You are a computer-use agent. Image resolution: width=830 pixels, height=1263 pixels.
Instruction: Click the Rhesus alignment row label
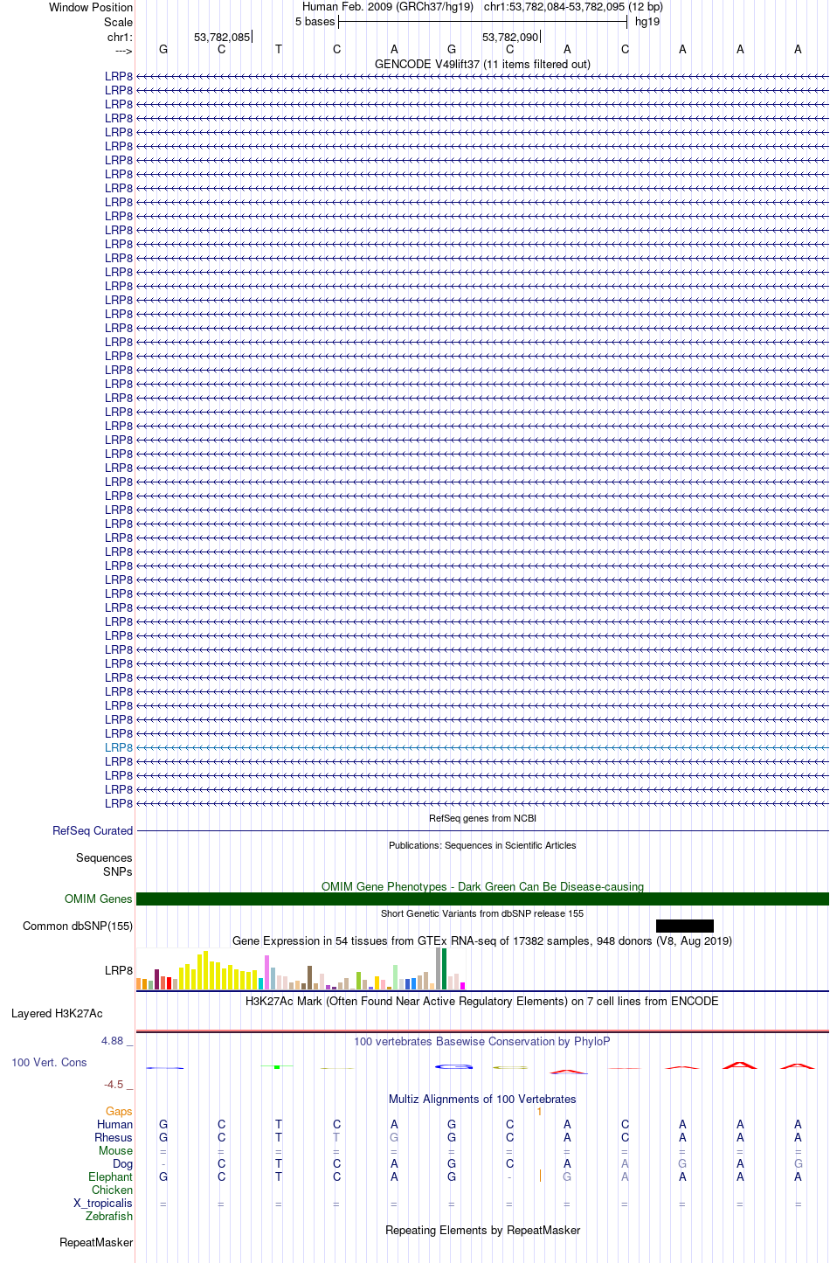click(x=114, y=1137)
